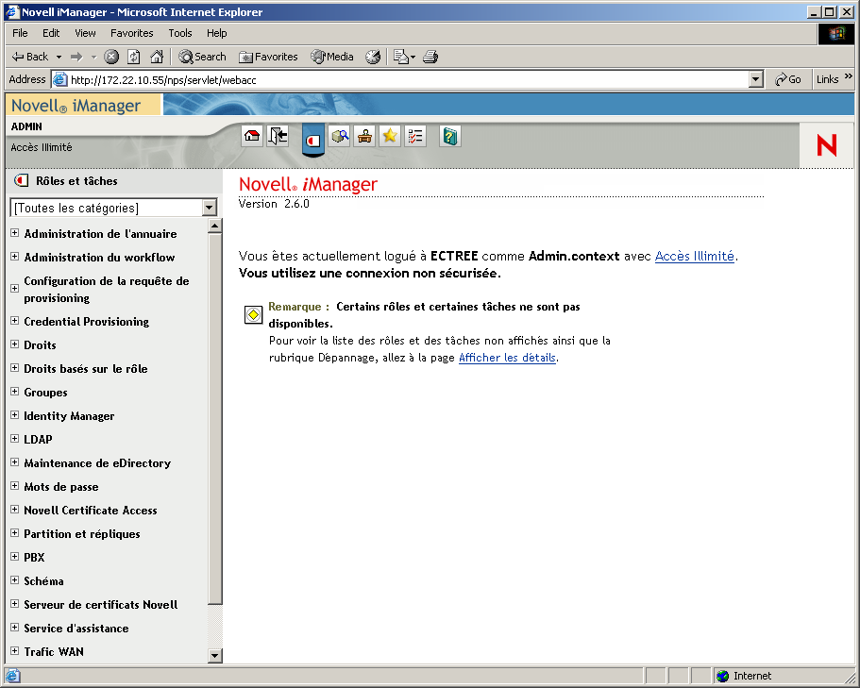Select the Roles and Tasks icon

[312, 136]
